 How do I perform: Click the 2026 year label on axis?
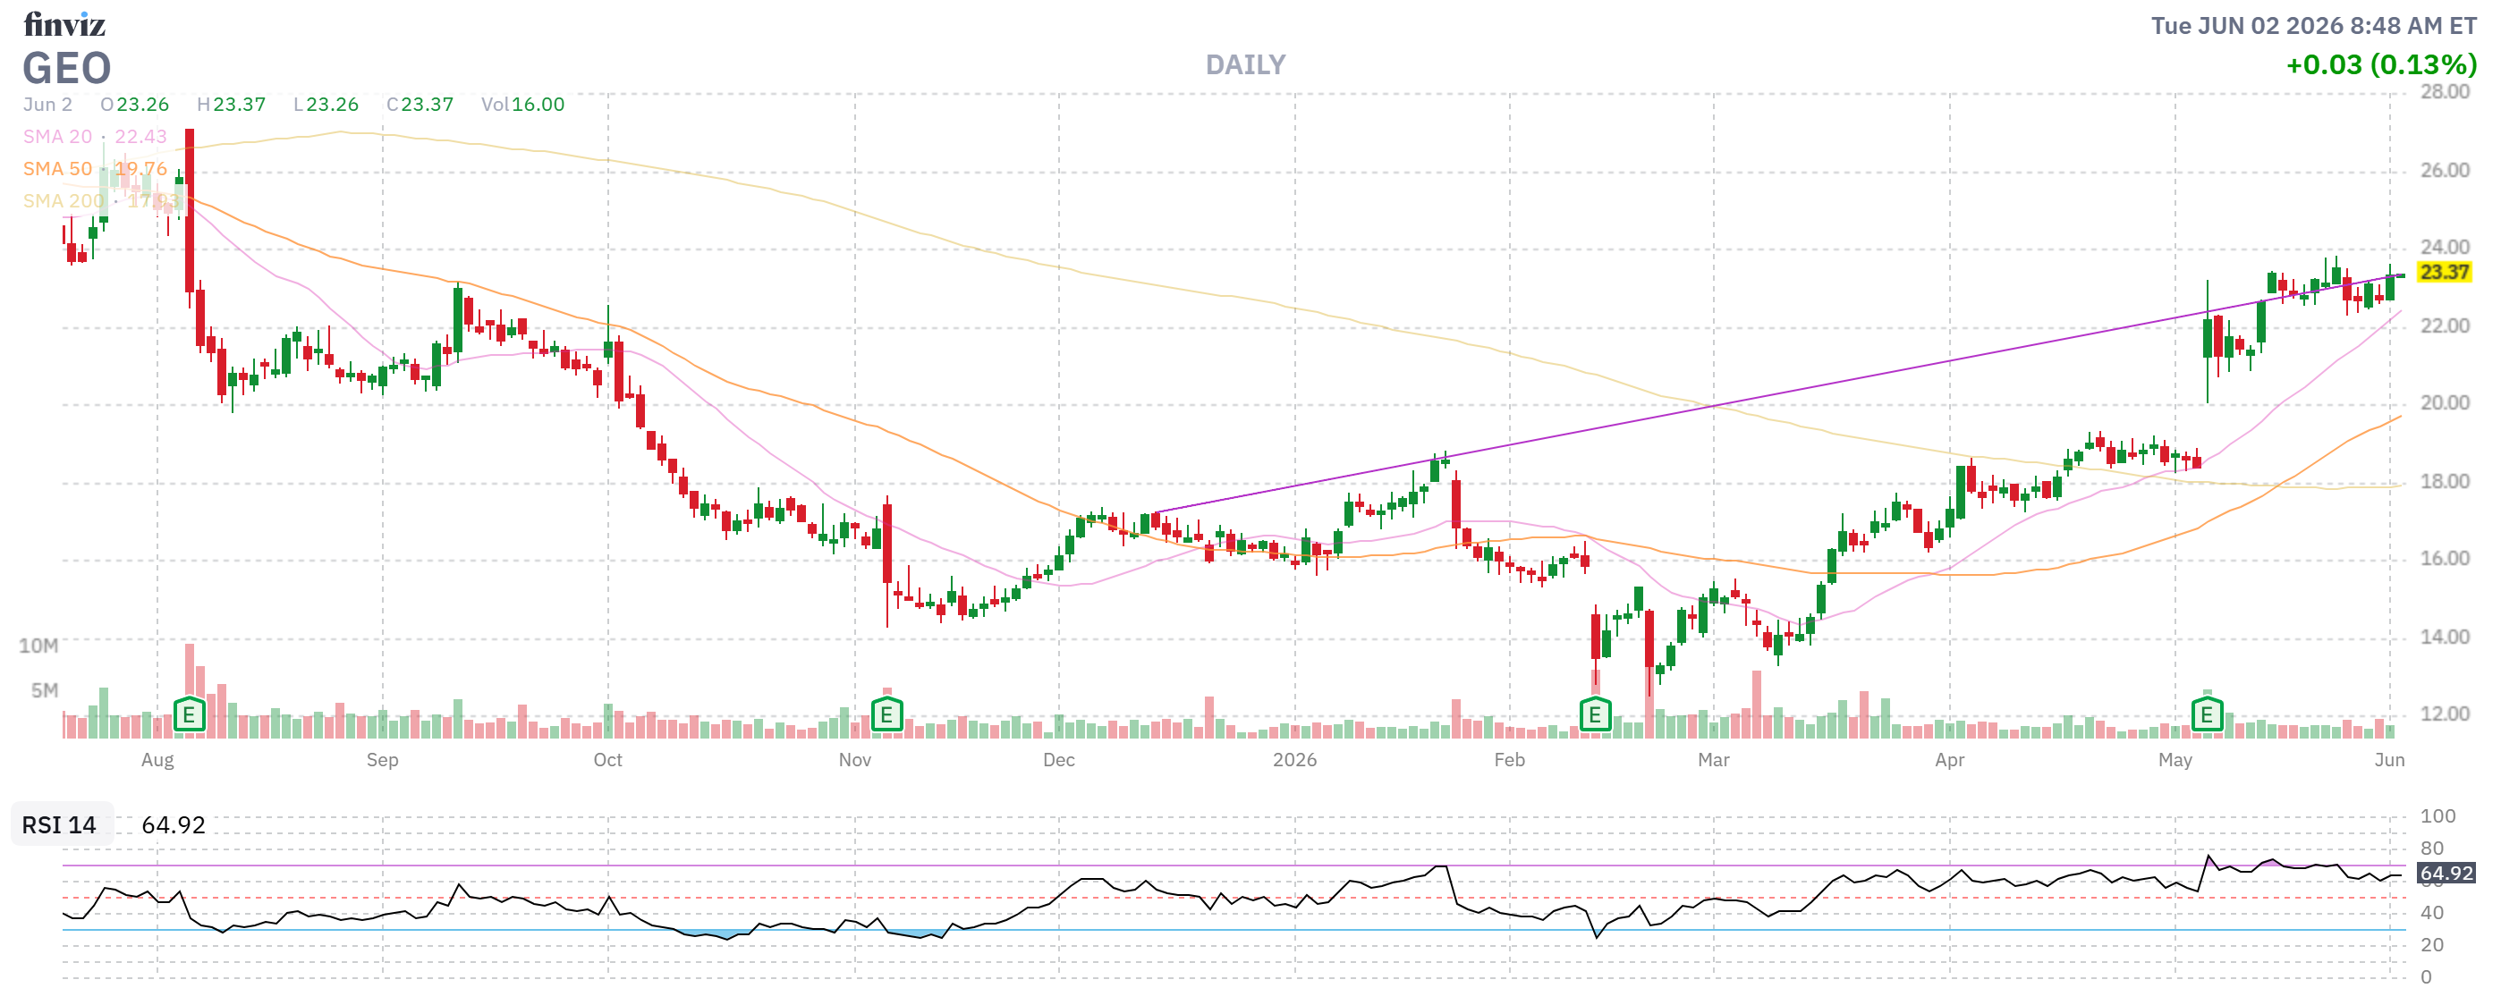pyautogui.click(x=1294, y=761)
